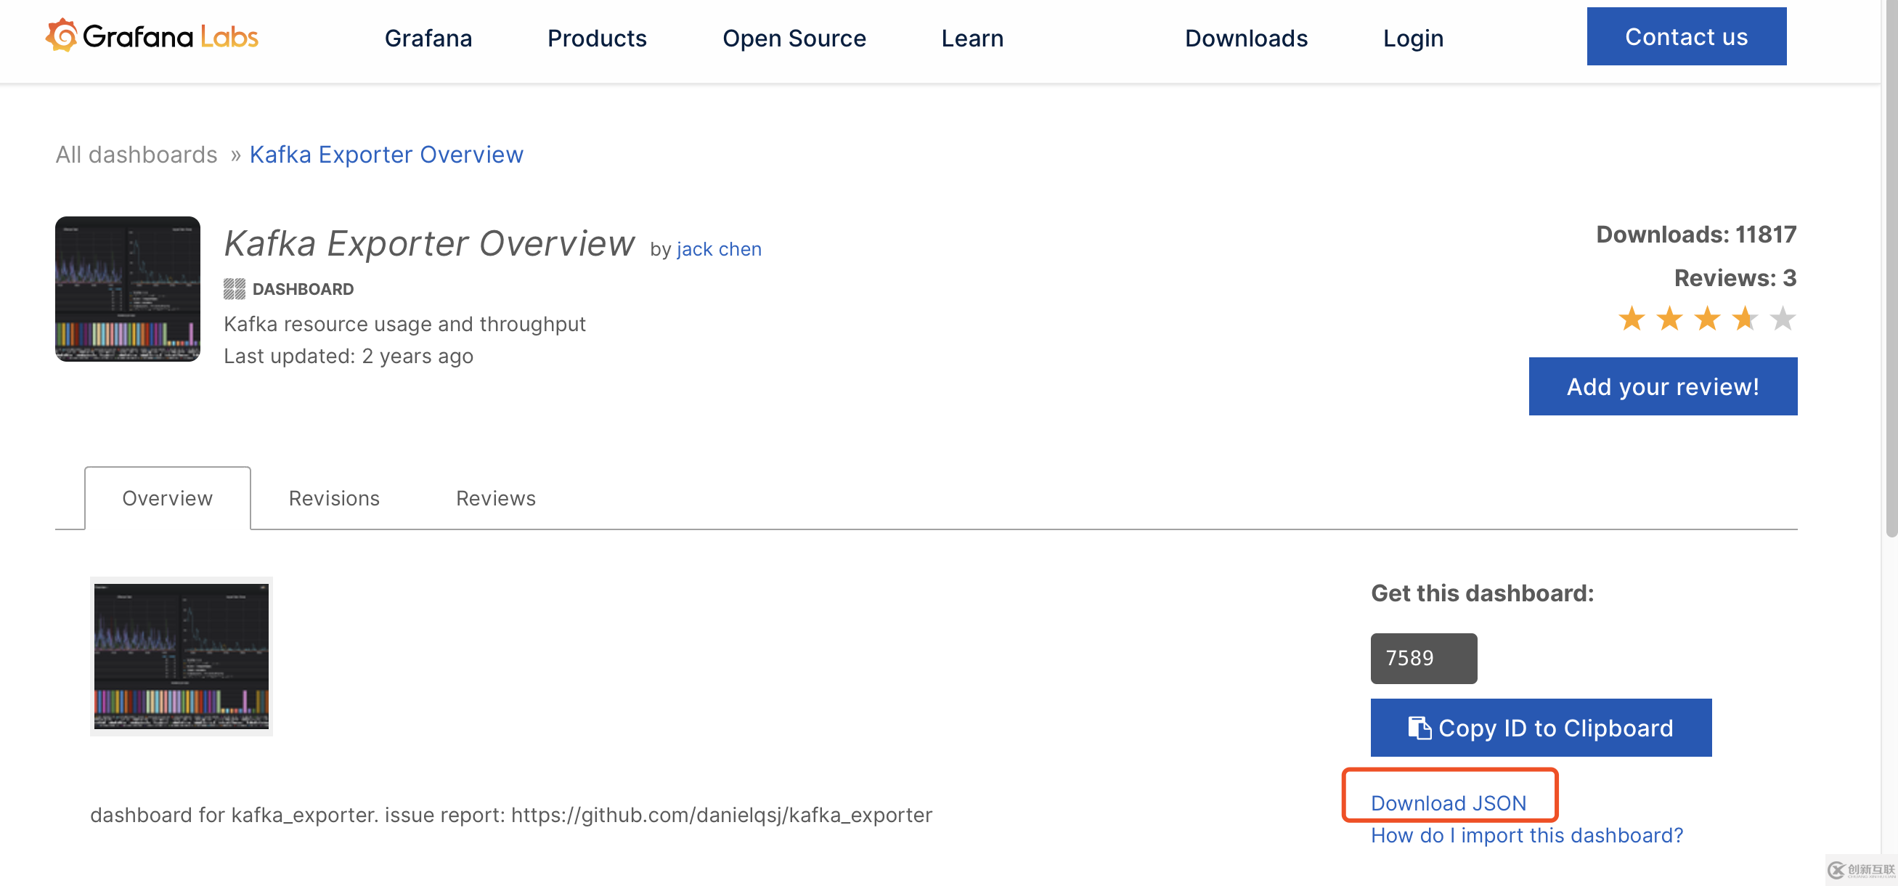Switch to the Revisions tab

pos(334,496)
